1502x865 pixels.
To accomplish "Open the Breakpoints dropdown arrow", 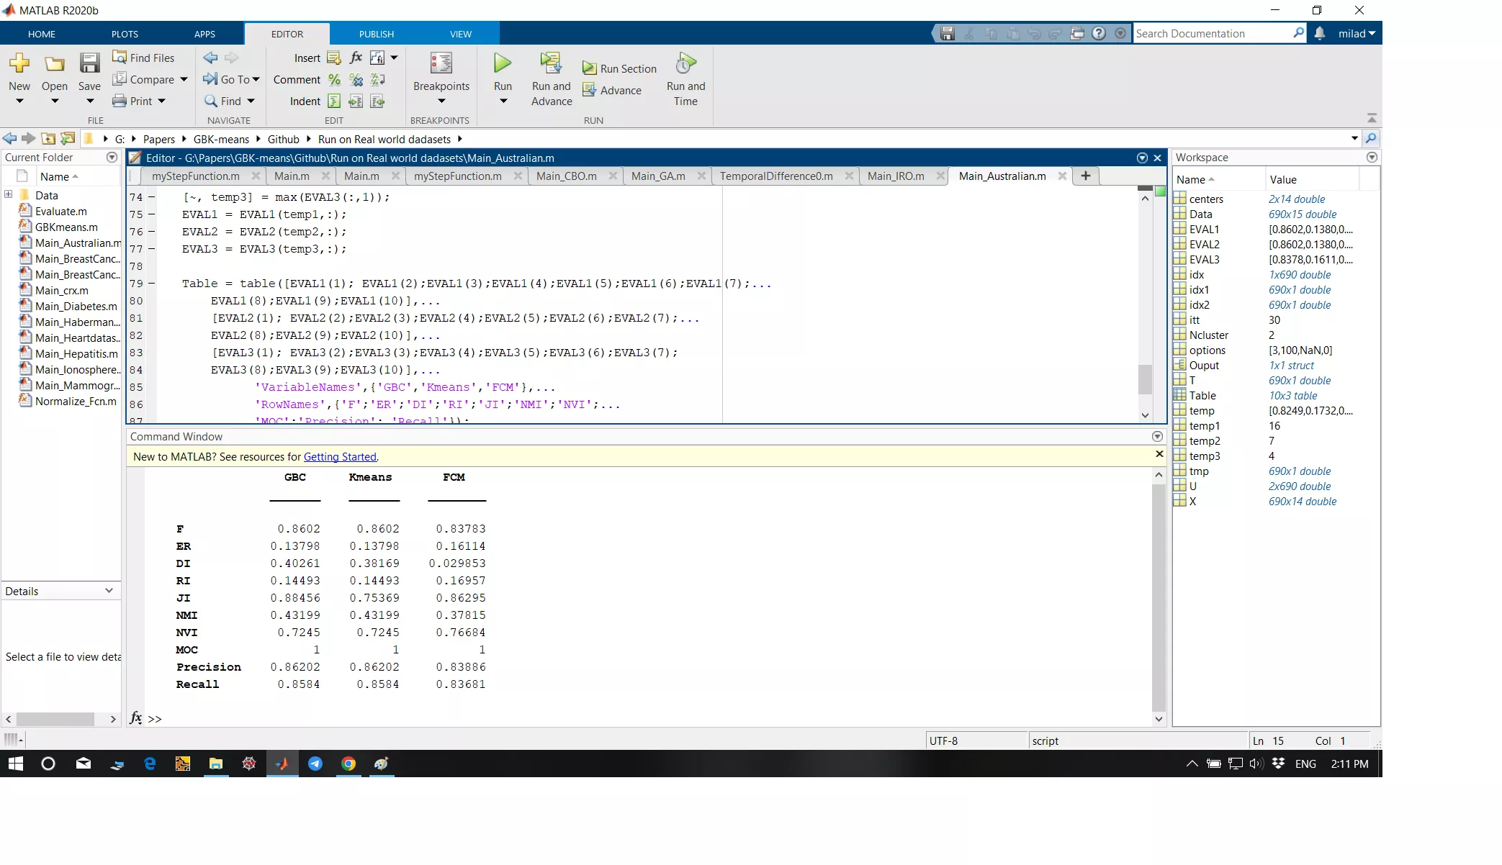I will coord(441,101).
